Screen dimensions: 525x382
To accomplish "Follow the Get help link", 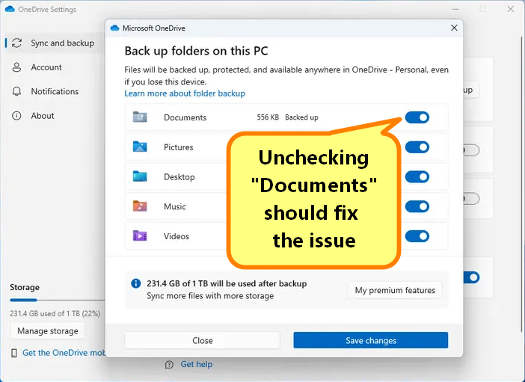I will pos(196,364).
